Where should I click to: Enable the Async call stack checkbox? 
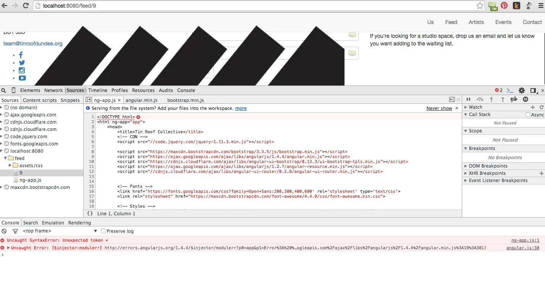pyautogui.click(x=528, y=115)
